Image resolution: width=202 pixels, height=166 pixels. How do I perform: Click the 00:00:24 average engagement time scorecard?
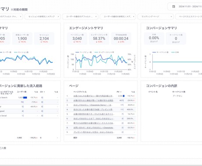[x=121, y=38]
